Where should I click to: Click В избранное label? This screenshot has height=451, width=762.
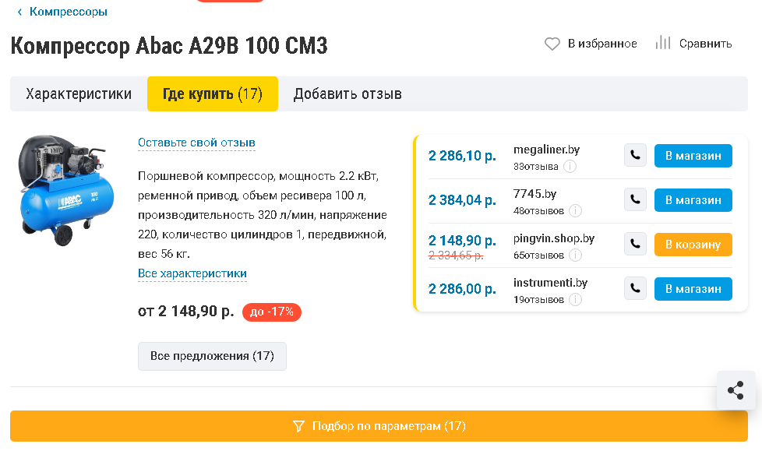[602, 44]
